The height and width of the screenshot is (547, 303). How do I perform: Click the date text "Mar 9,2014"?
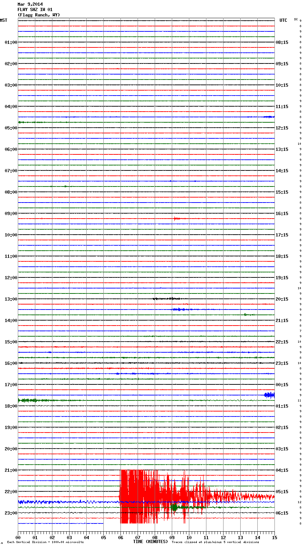coord(30,4)
